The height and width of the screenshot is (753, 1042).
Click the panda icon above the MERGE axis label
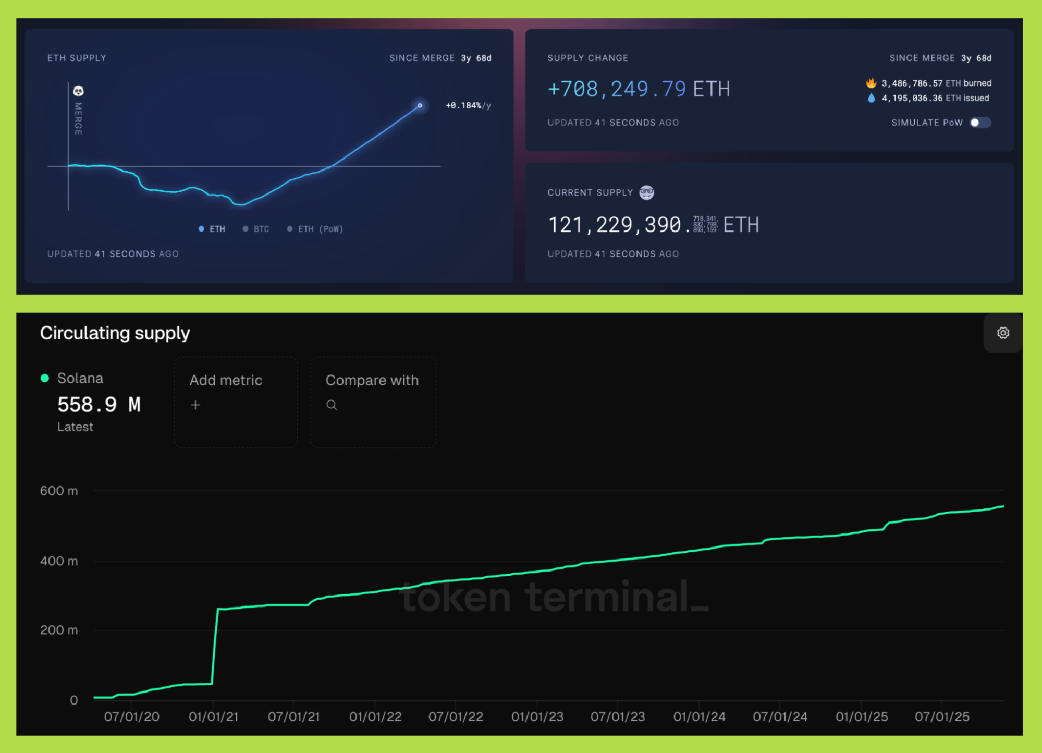78,90
